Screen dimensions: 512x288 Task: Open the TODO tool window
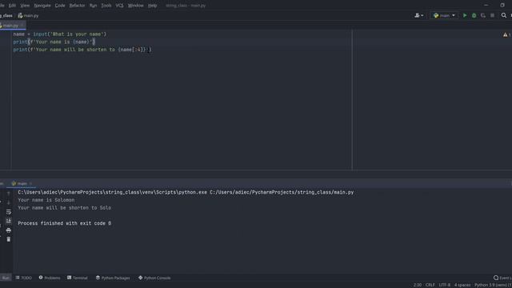click(23, 278)
